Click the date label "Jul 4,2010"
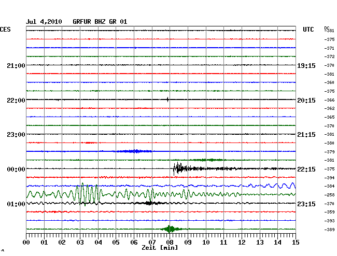Viewport: 337px width, 256px height. [x=44, y=22]
